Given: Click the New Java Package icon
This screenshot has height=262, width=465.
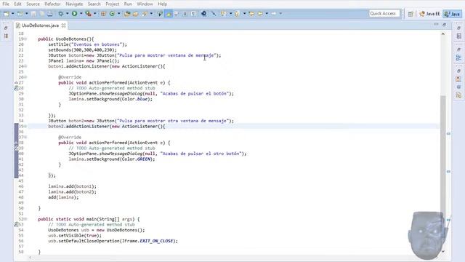Looking at the screenshot, I should click(103, 14).
